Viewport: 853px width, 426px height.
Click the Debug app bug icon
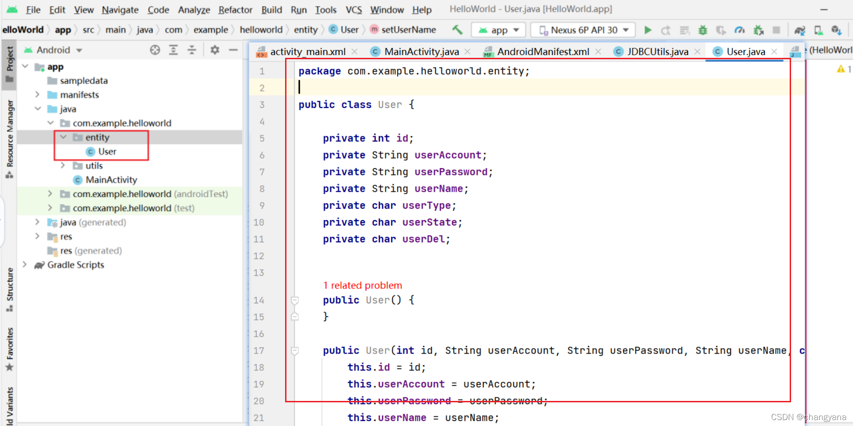click(703, 30)
